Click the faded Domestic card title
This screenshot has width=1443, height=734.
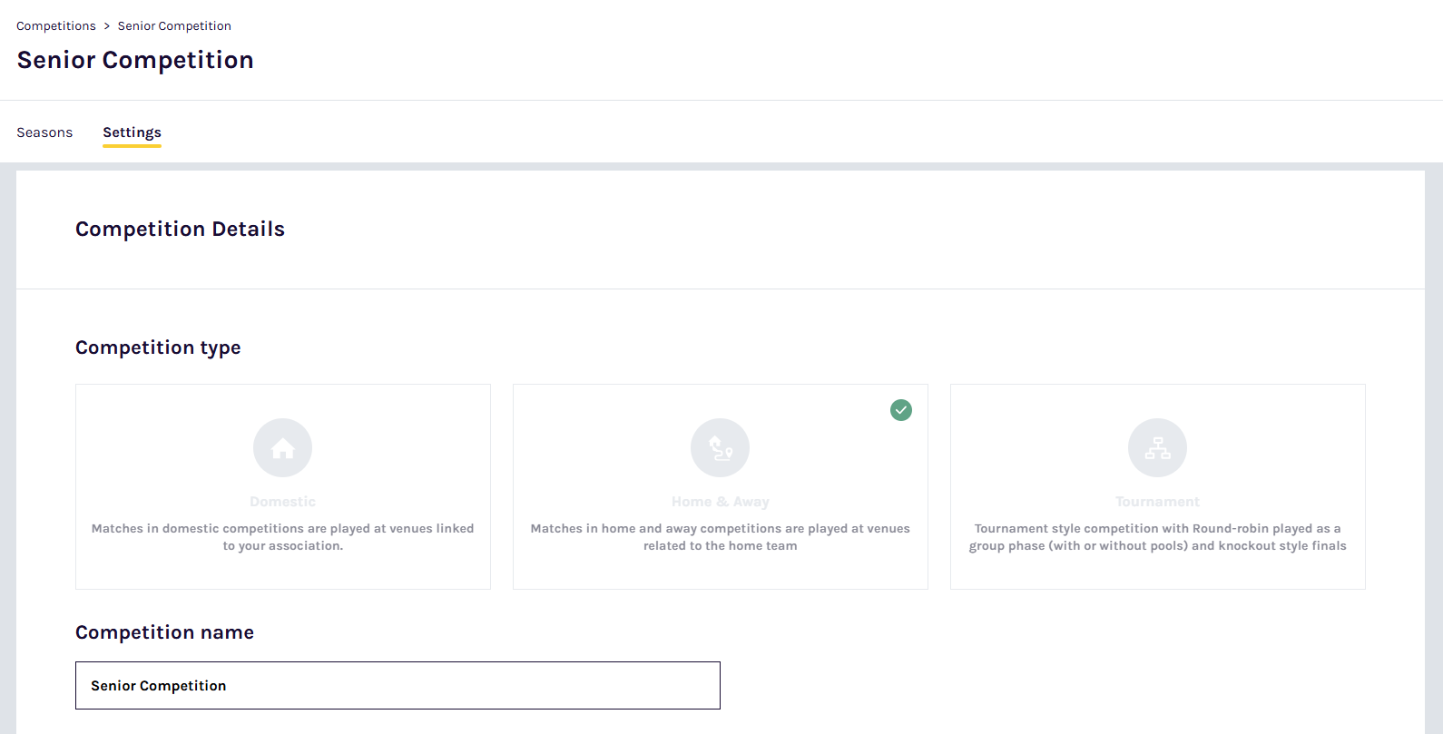(282, 502)
